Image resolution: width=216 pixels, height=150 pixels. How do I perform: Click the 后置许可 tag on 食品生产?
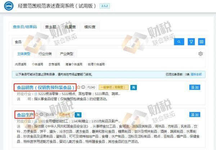coord(65,115)
